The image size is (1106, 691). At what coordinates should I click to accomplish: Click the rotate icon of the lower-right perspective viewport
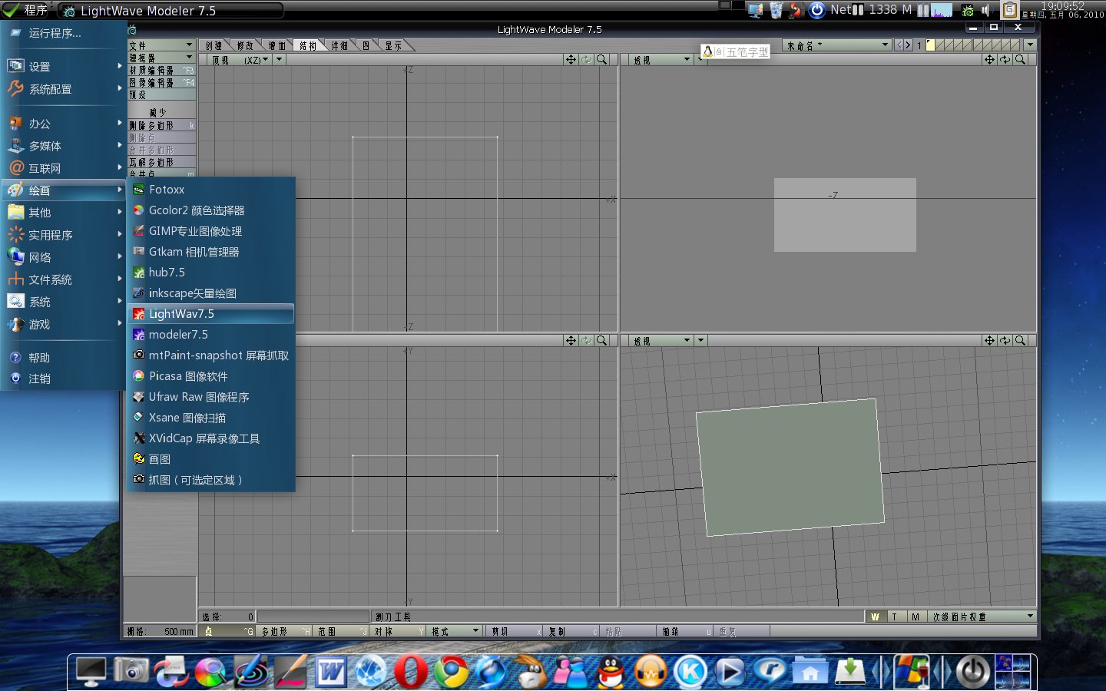1005,340
